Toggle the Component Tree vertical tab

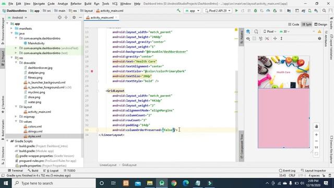point(241,147)
